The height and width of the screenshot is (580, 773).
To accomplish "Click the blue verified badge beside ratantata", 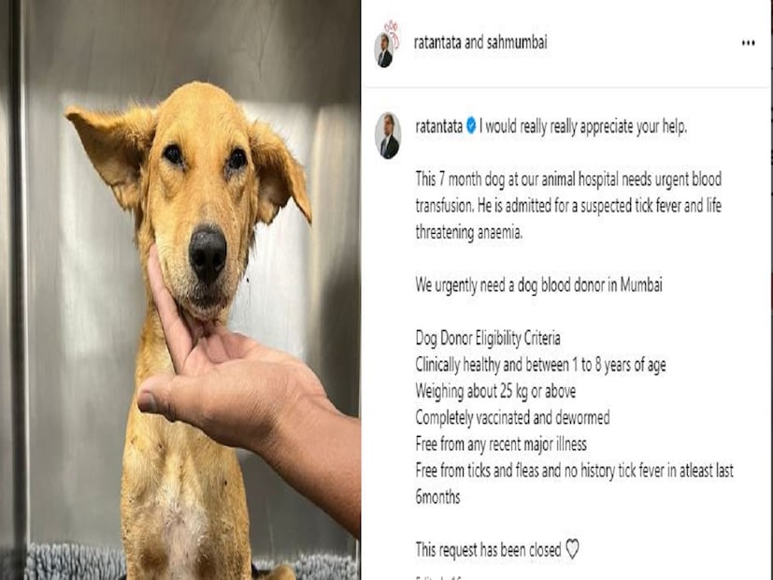I will click(x=471, y=126).
